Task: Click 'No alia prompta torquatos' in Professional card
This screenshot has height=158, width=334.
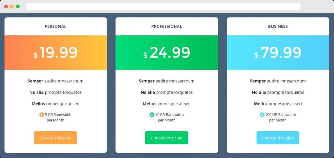Action: 167,92
